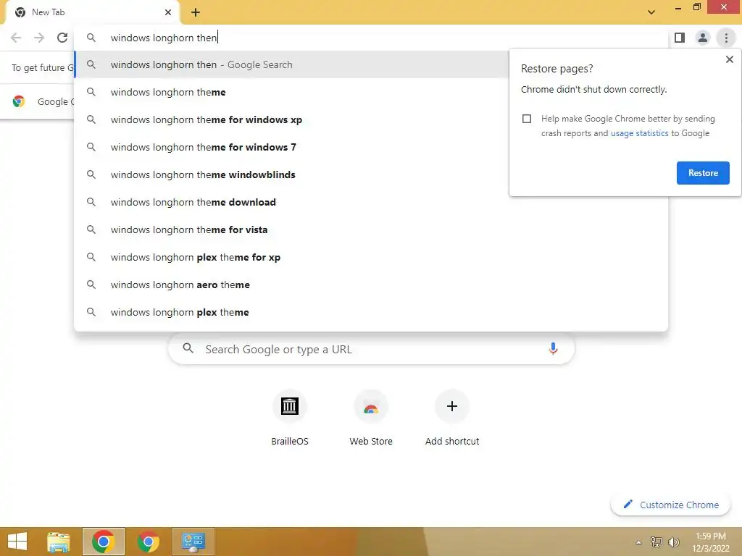Select the New Tab tab
The height and width of the screenshot is (556, 742).
pyautogui.click(x=92, y=12)
